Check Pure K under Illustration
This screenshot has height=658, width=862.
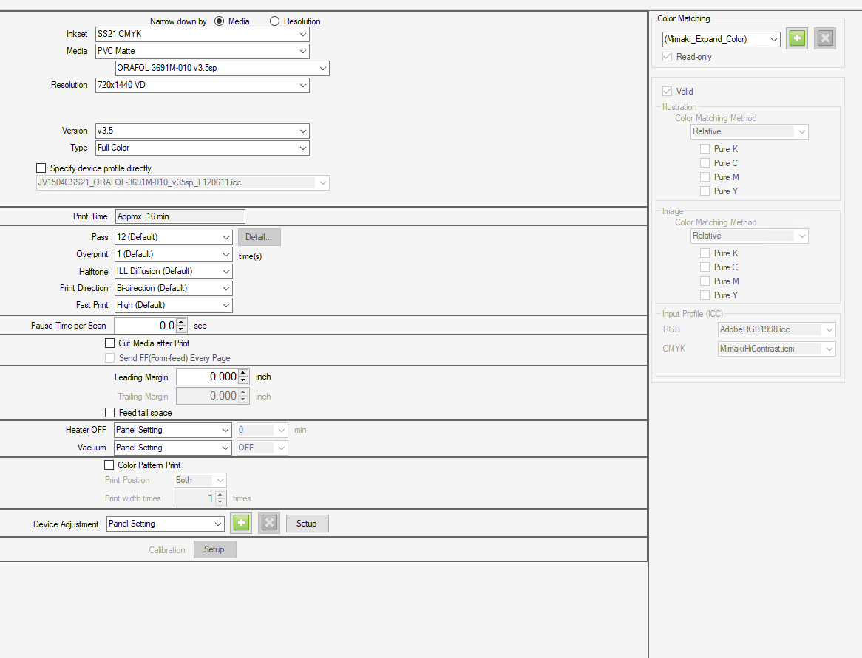pos(705,149)
